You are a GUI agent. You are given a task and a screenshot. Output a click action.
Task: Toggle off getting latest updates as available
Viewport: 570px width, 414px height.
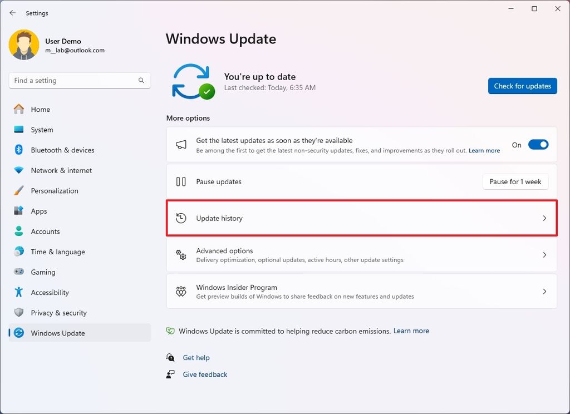coord(538,144)
